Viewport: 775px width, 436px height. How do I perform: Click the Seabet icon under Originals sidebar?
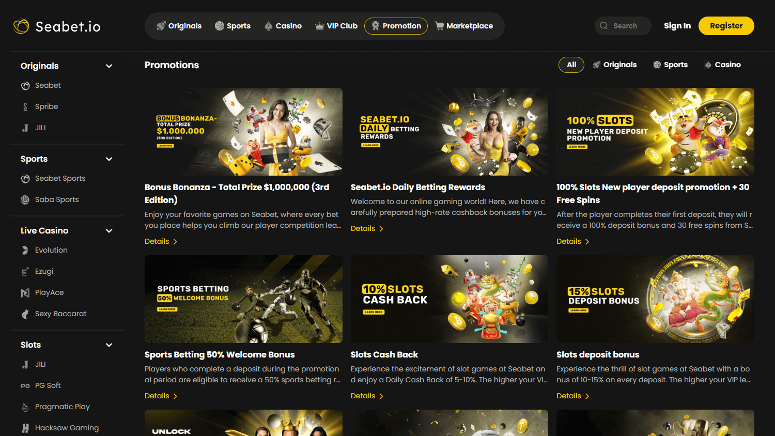click(25, 86)
